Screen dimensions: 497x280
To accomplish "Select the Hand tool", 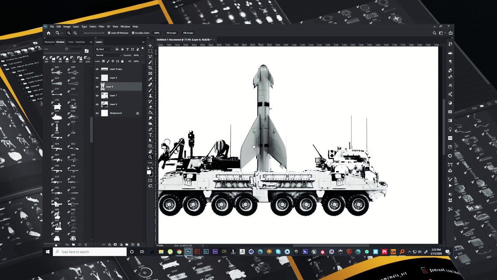I will click(x=150, y=152).
